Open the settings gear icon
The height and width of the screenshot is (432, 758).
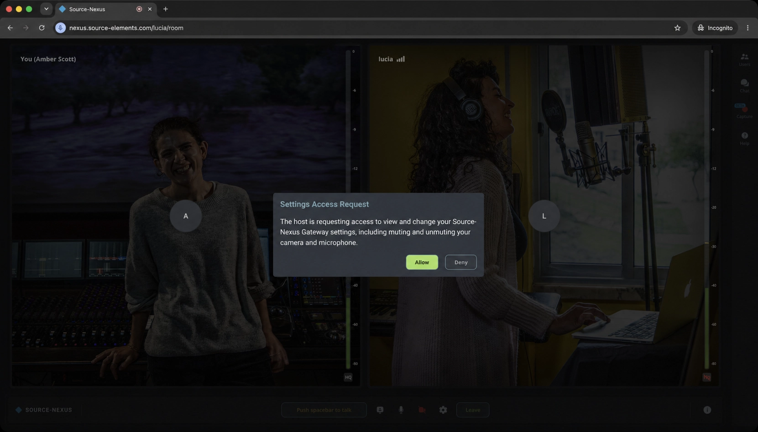click(443, 410)
